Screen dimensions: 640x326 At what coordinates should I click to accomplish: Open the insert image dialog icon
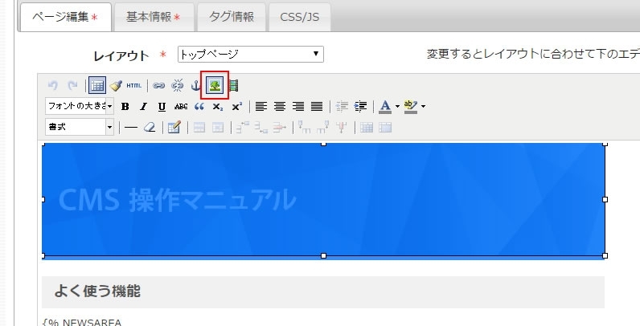point(215,85)
